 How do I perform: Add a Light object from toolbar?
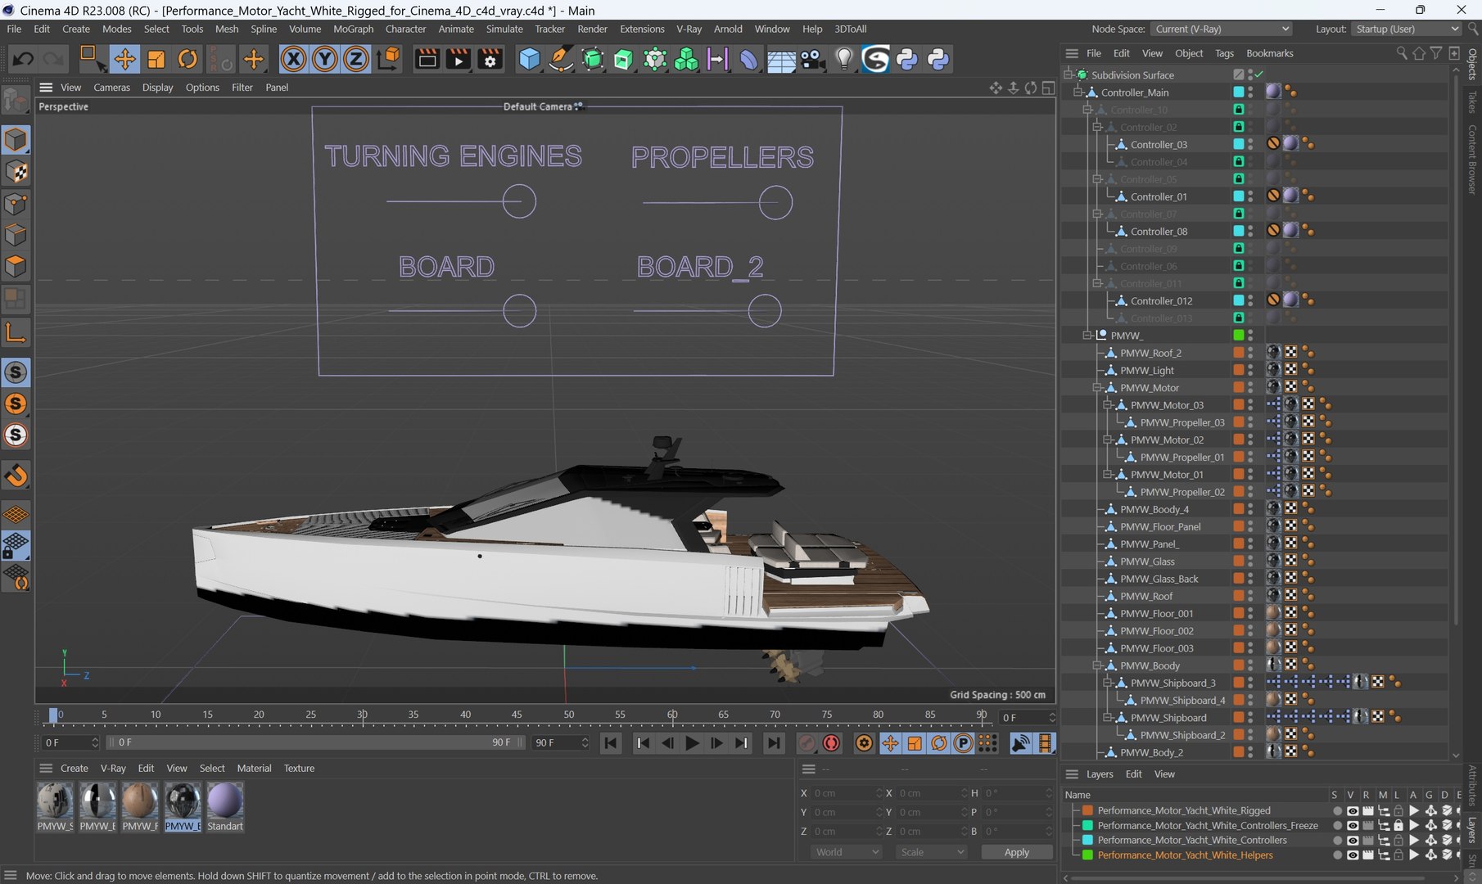(844, 59)
